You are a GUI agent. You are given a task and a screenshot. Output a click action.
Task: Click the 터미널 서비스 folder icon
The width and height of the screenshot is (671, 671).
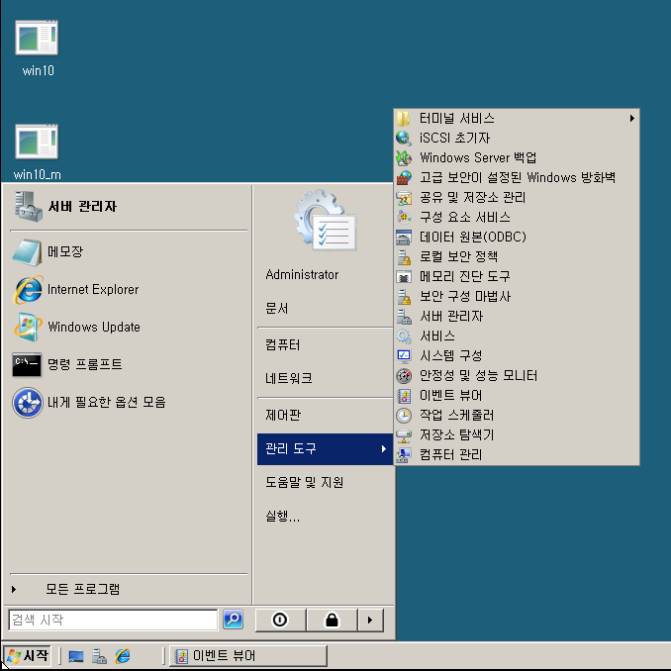click(404, 118)
